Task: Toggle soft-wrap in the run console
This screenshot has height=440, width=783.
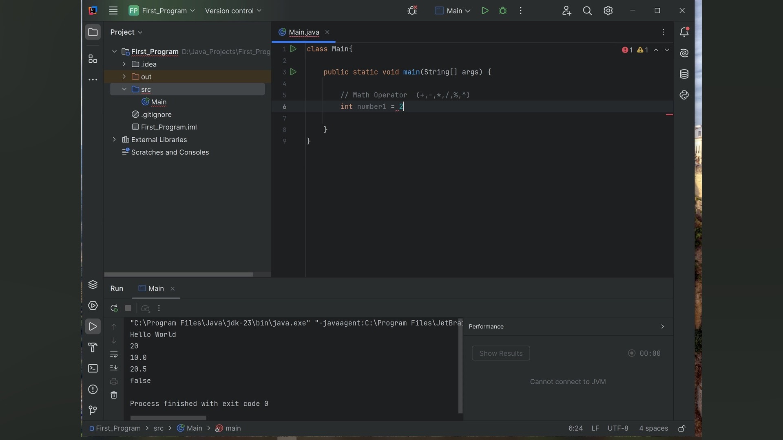Action: point(114,354)
